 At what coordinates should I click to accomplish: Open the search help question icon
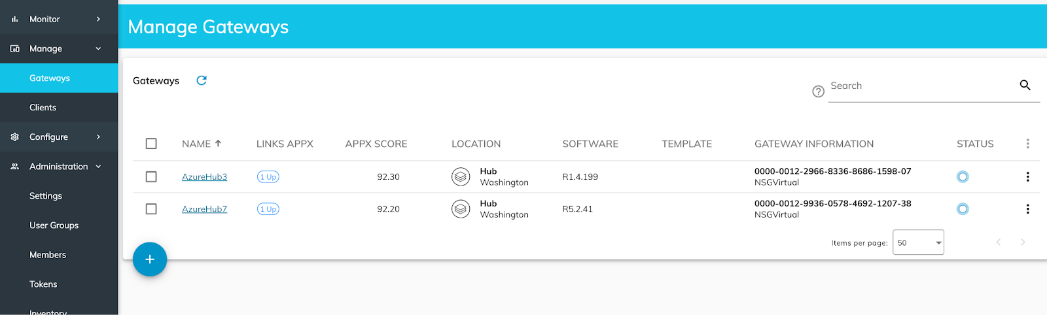[818, 91]
